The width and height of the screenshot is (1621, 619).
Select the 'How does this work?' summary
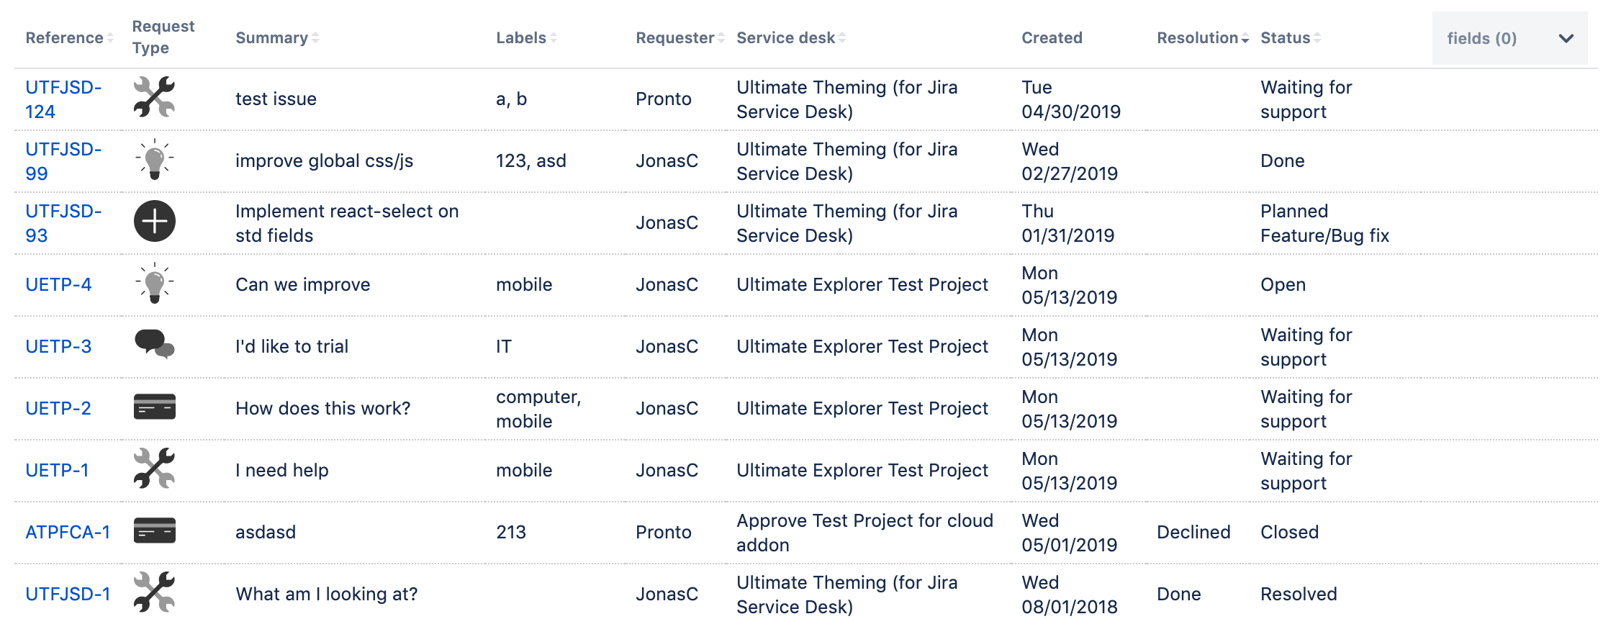(x=322, y=408)
